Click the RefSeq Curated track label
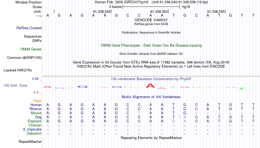Screen dimensions: 260x148 (29, 28)
